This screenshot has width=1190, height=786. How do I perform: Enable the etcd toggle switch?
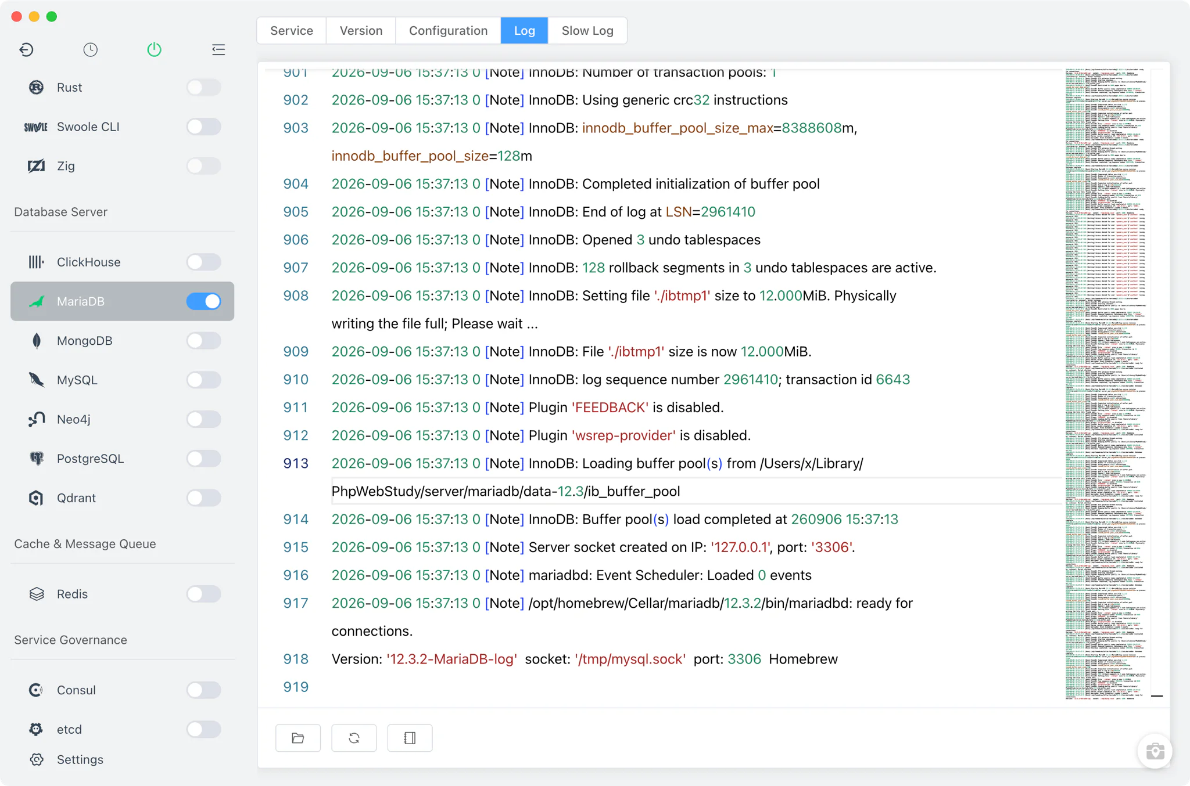(x=203, y=729)
